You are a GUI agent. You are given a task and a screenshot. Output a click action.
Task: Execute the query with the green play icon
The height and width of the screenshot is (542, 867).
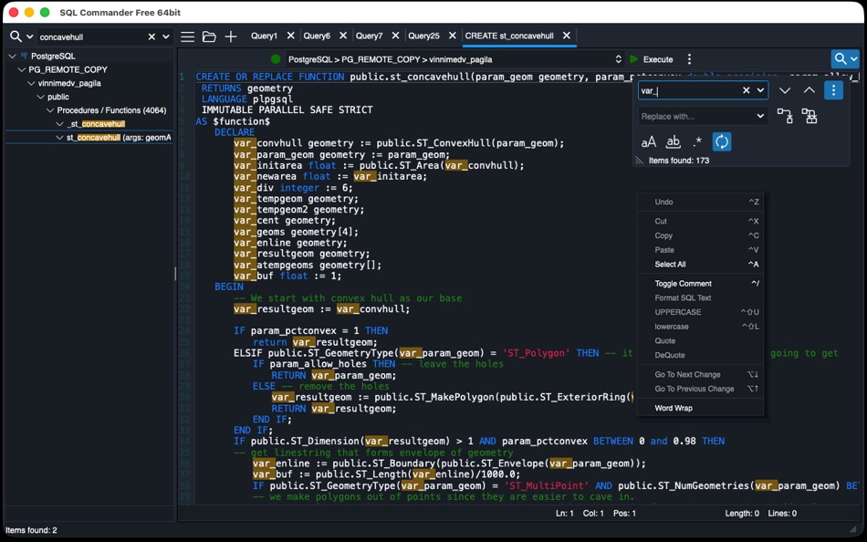634,59
